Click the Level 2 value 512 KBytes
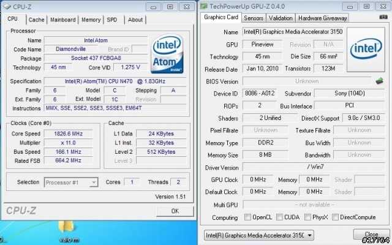392x245 pixels. pyautogui.click(x=161, y=152)
